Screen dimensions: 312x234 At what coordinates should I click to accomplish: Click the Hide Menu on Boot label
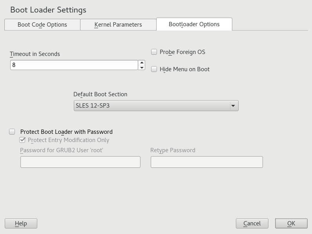184,69
